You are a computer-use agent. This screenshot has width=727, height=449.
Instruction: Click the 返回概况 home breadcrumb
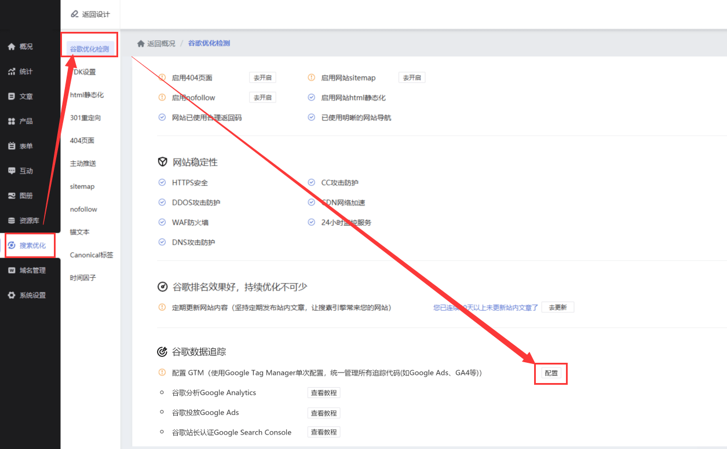tap(156, 43)
